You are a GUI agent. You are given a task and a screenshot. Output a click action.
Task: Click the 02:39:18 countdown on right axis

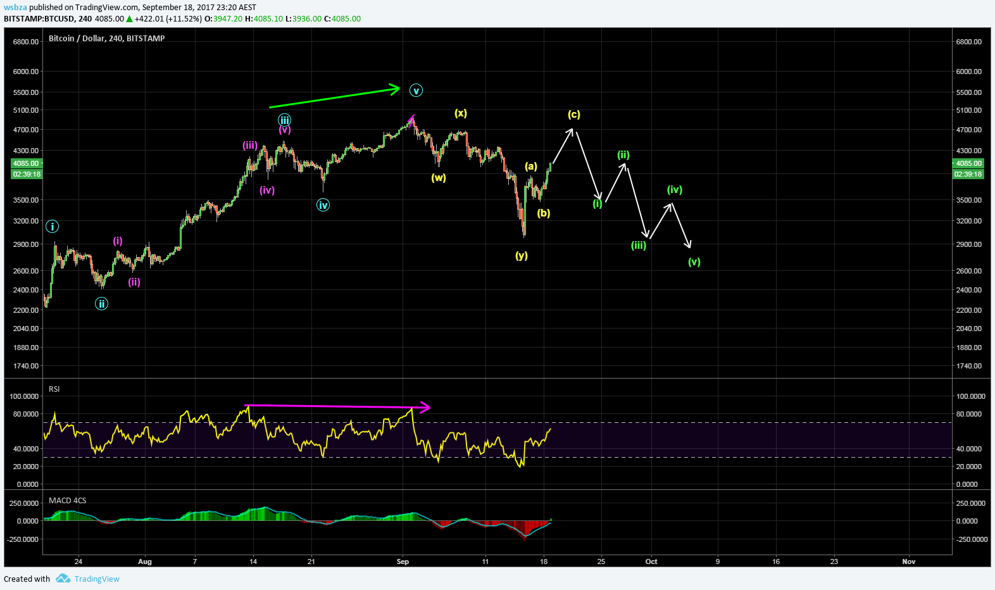pyautogui.click(x=968, y=174)
